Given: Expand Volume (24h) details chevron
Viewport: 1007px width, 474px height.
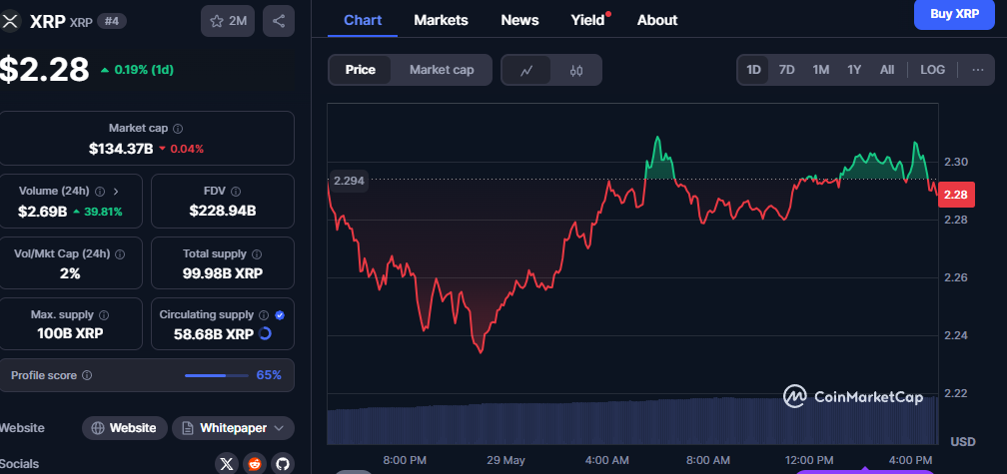Looking at the screenshot, I should pyautogui.click(x=116, y=192).
